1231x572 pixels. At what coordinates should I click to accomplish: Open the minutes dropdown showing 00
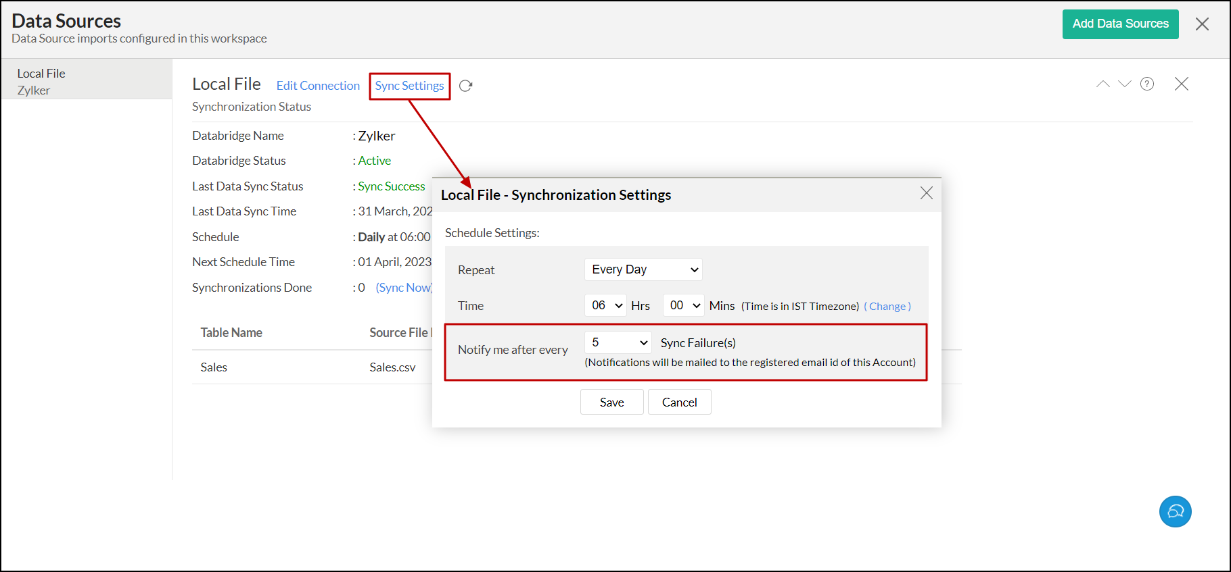click(684, 305)
